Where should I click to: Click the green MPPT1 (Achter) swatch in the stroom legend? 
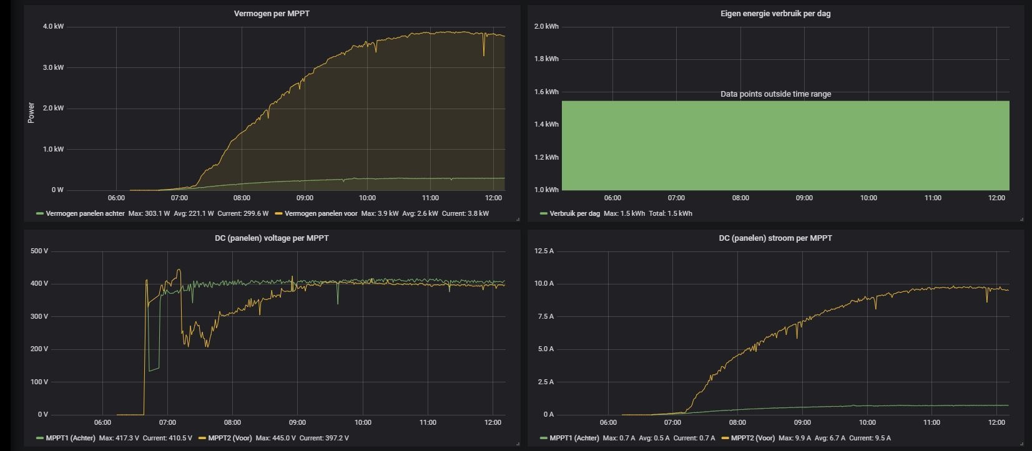point(544,438)
